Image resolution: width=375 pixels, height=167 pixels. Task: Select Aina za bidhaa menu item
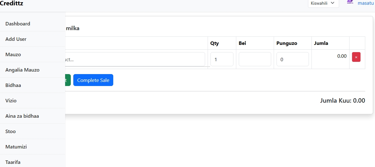tap(22, 116)
